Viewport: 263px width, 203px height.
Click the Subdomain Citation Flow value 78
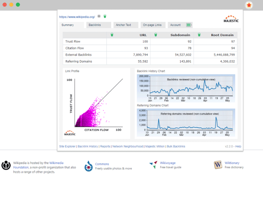pos(190,48)
